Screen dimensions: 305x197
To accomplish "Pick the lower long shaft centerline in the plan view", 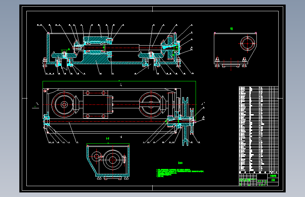I will pyautogui.click(x=119, y=121).
